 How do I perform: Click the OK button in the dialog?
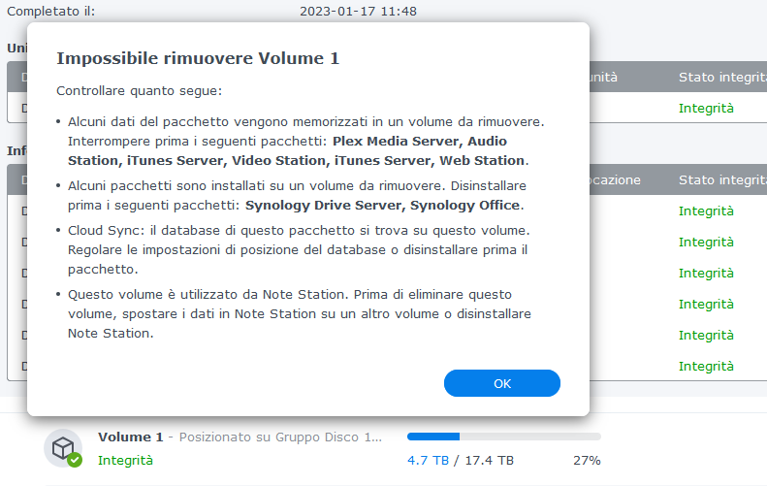[x=502, y=383]
